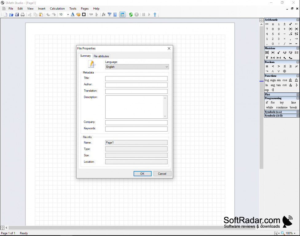The image size is (300, 236).
Task: Cancel the File Properties dialog
Action: pyautogui.click(x=162, y=174)
